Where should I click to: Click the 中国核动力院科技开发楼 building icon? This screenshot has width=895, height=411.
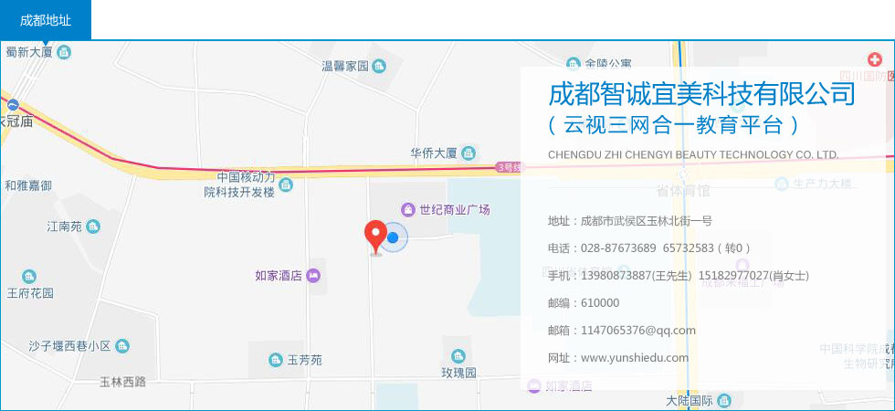click(286, 184)
